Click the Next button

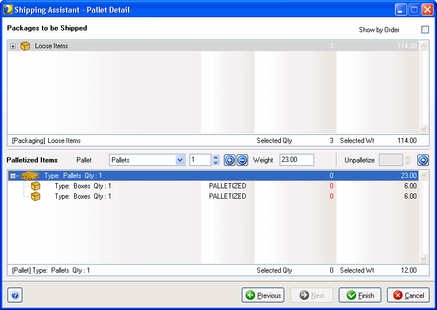312,295
